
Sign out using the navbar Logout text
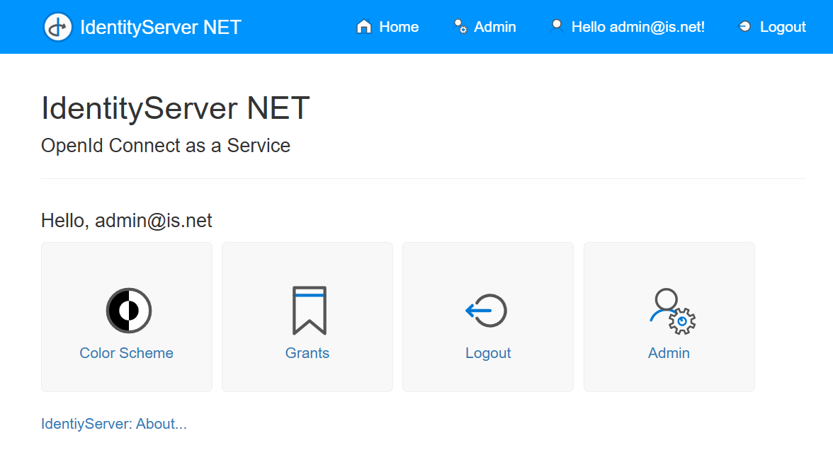(x=783, y=27)
